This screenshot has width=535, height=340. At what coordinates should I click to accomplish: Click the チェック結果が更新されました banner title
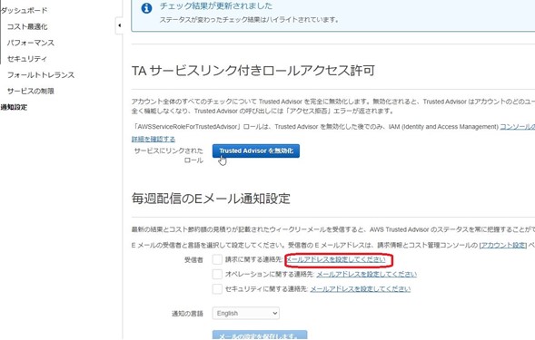point(216,5)
